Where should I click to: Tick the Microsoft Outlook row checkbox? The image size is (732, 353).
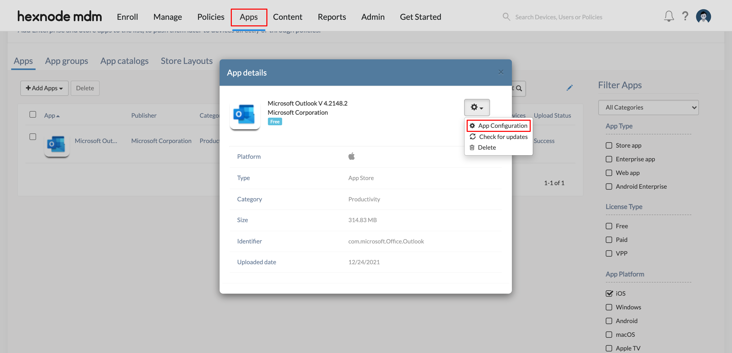tap(33, 137)
